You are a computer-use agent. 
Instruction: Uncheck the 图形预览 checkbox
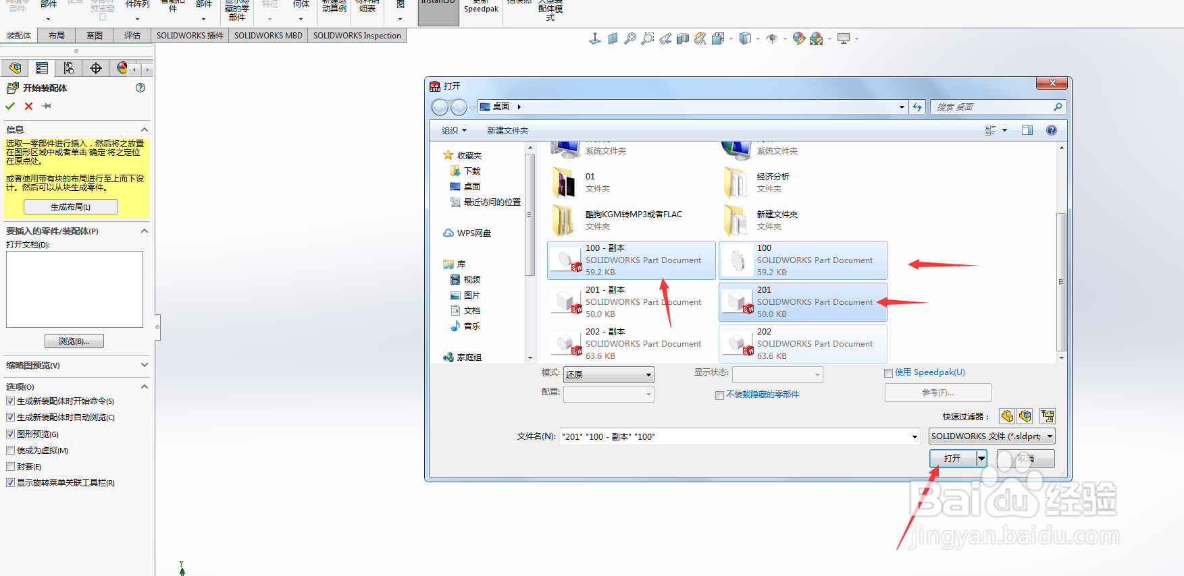(10, 434)
